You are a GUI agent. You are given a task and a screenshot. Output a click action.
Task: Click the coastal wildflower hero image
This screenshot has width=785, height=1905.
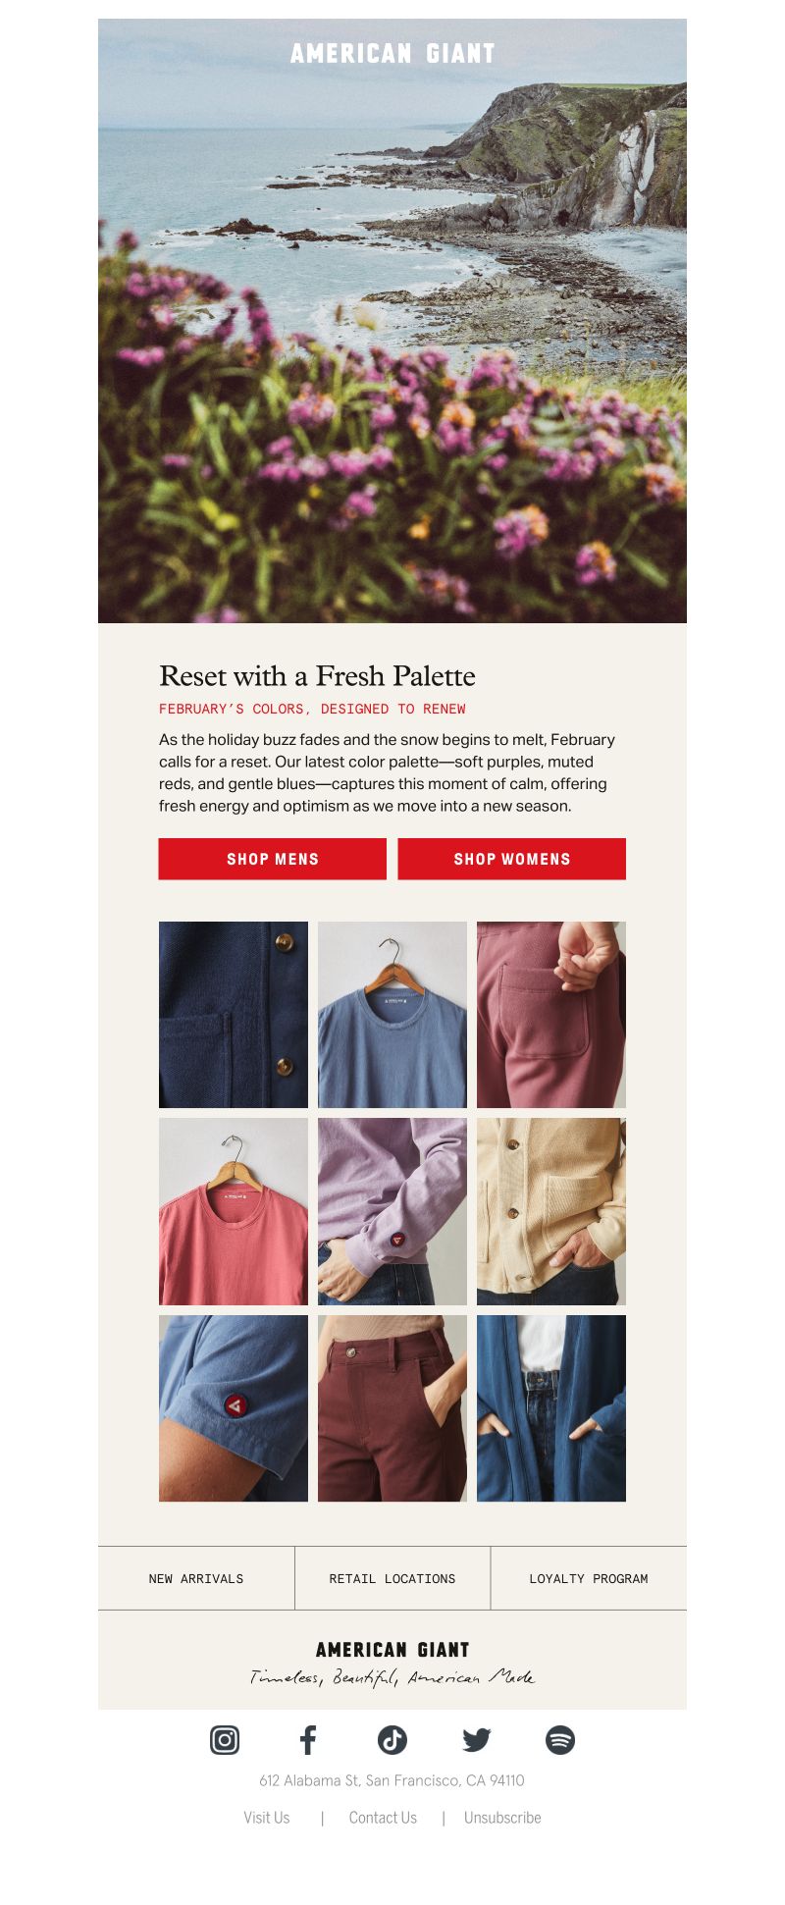[x=392, y=321]
